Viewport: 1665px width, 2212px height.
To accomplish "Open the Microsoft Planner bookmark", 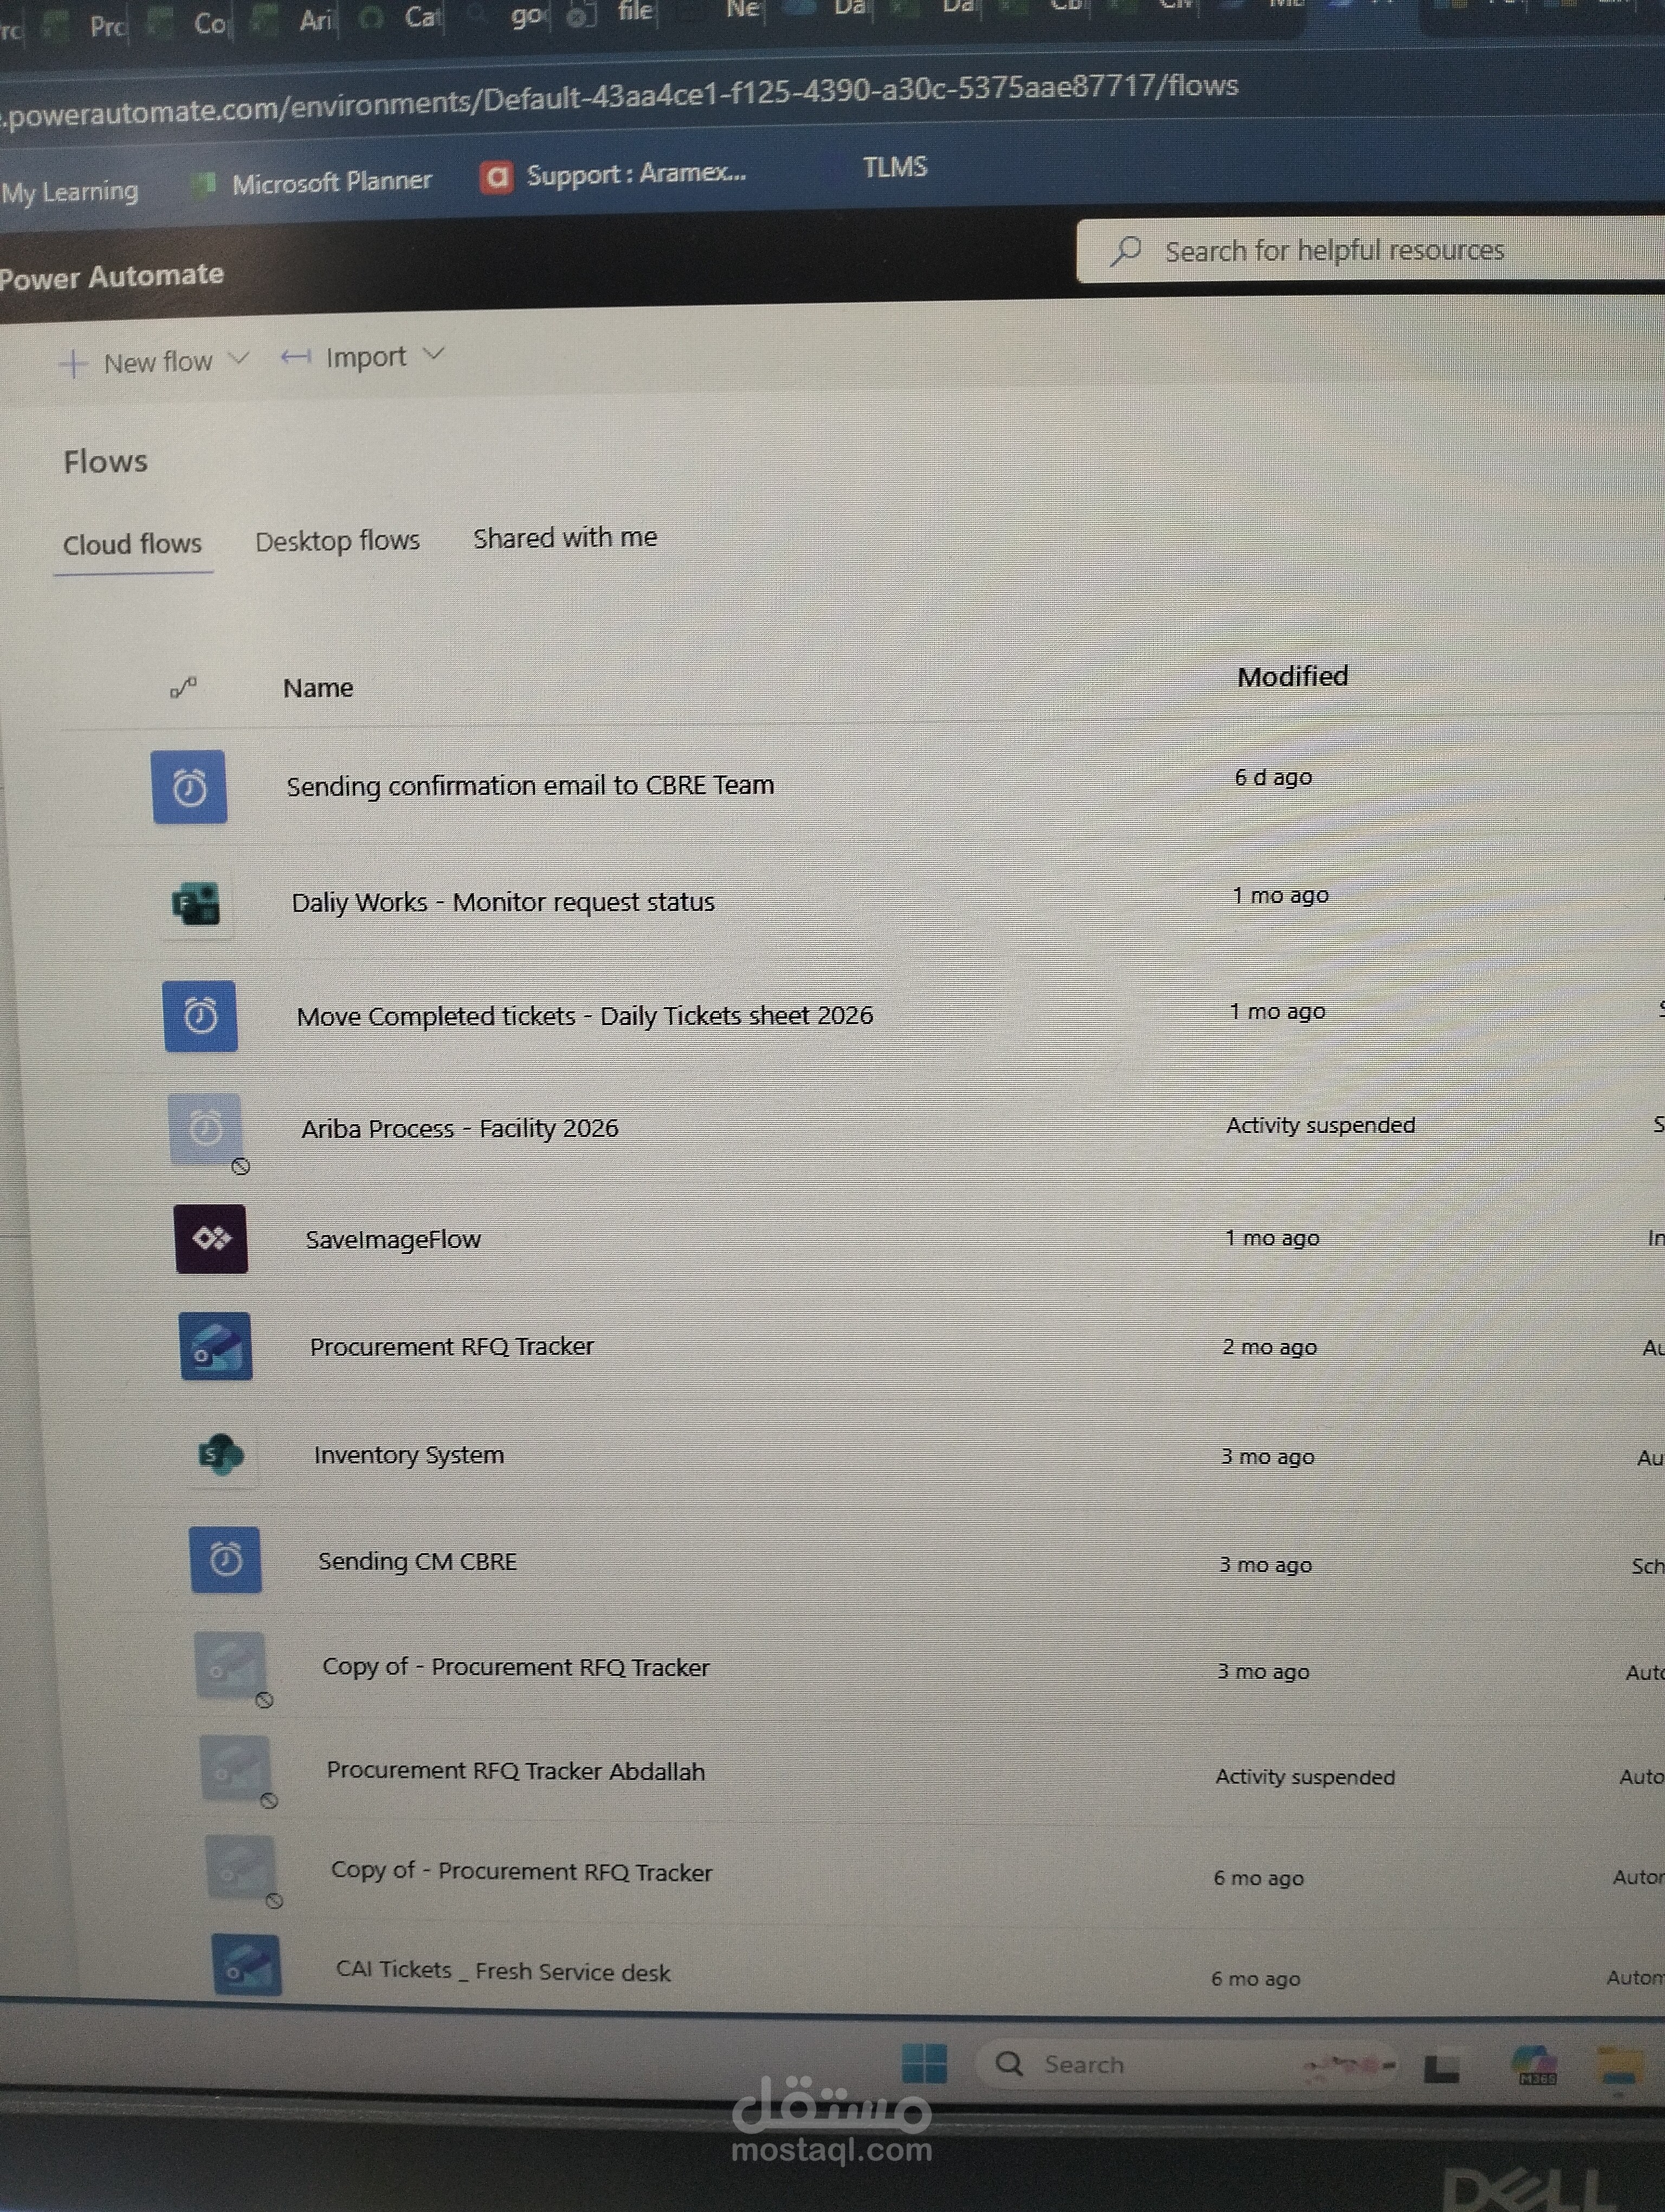I will (331, 182).
